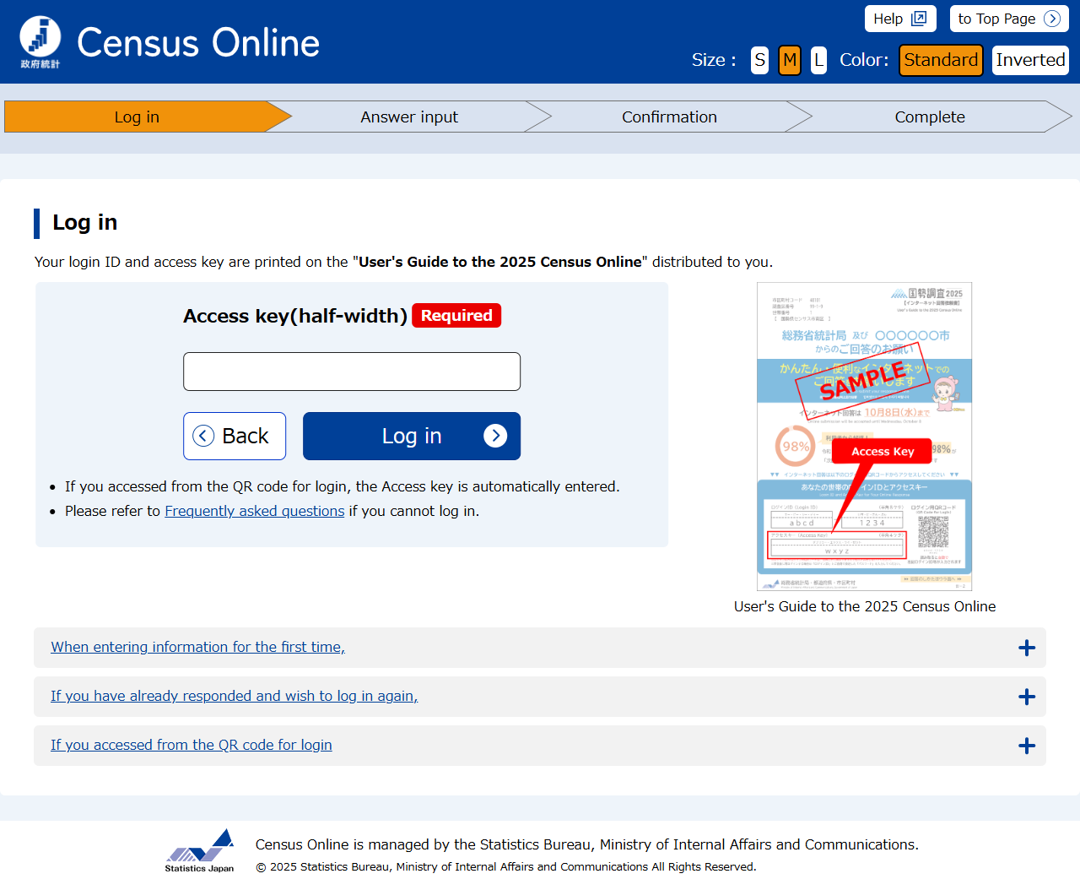Click the plus icon for QR code login
The width and height of the screenshot is (1080, 890).
point(1026,746)
